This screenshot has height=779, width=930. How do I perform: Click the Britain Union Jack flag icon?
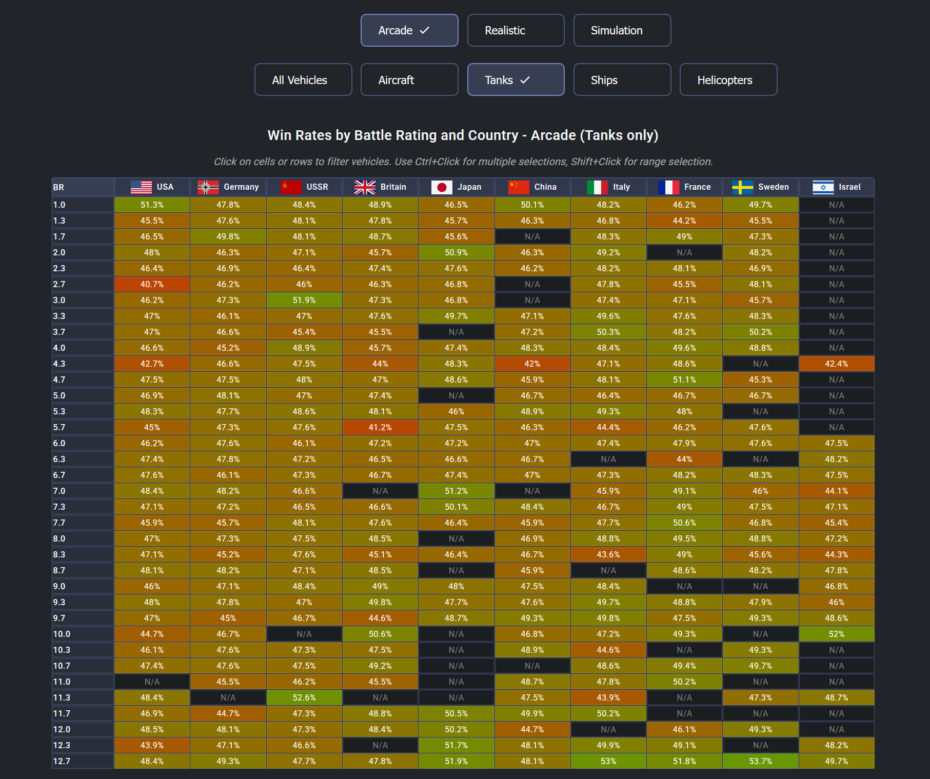[365, 187]
